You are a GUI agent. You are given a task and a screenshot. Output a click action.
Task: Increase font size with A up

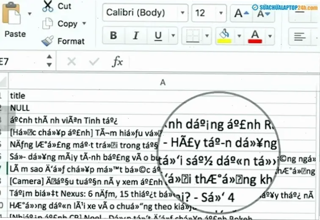click(x=242, y=14)
